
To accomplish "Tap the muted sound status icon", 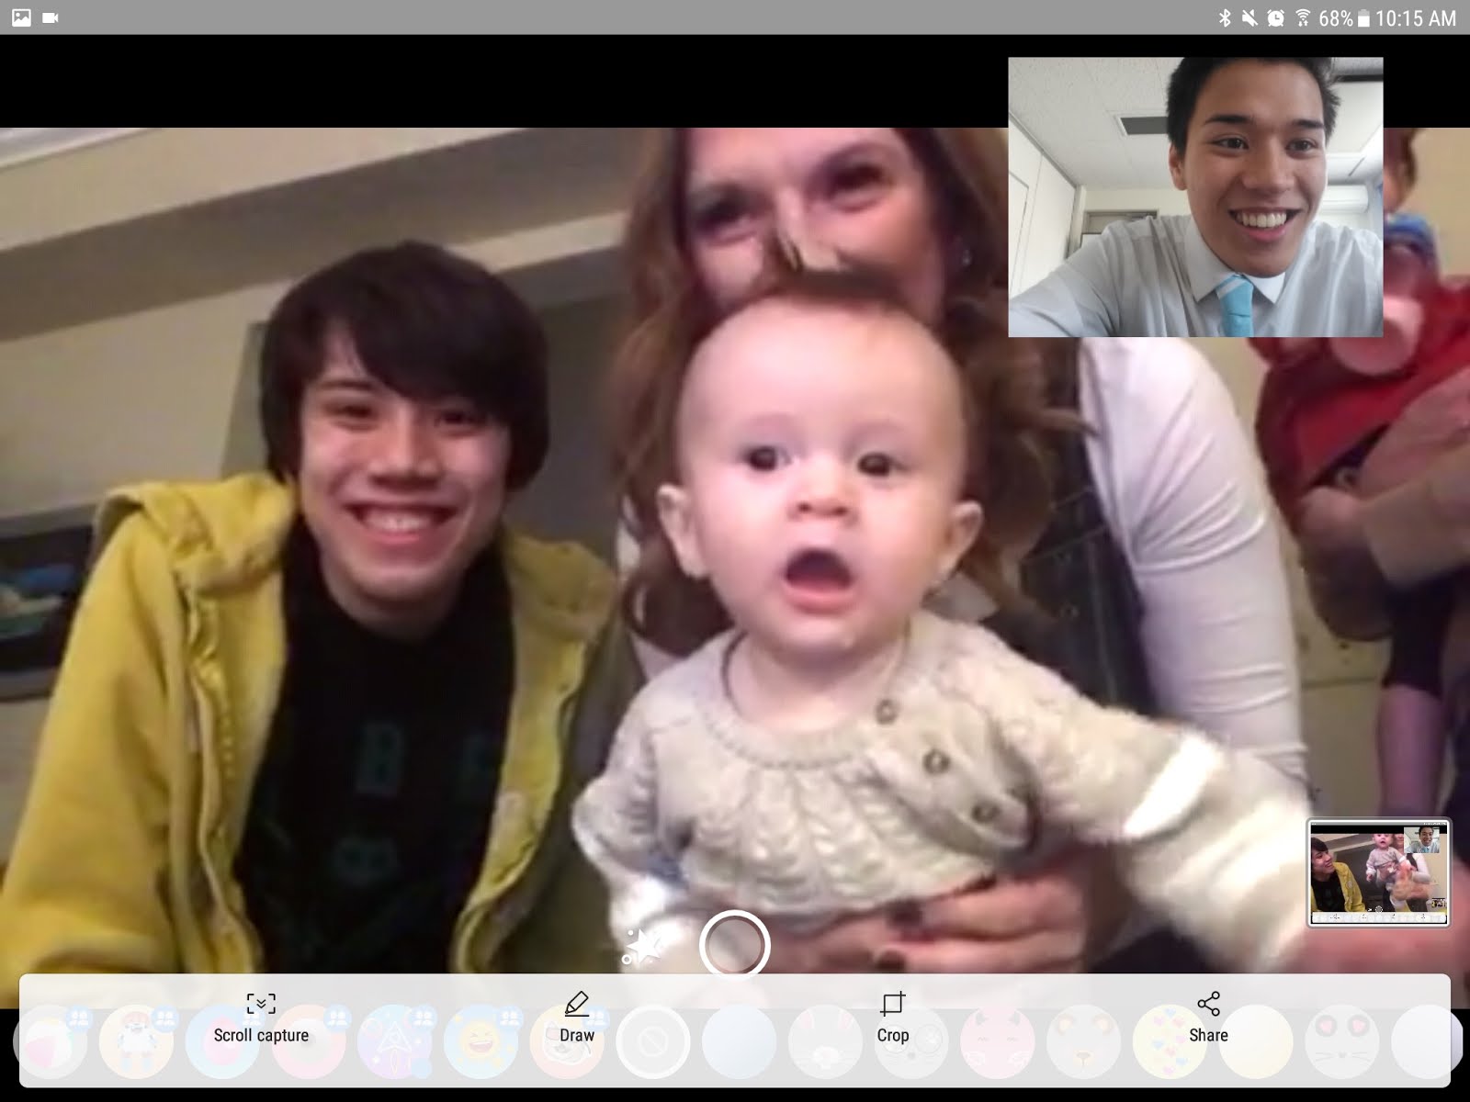I will click(x=1249, y=17).
